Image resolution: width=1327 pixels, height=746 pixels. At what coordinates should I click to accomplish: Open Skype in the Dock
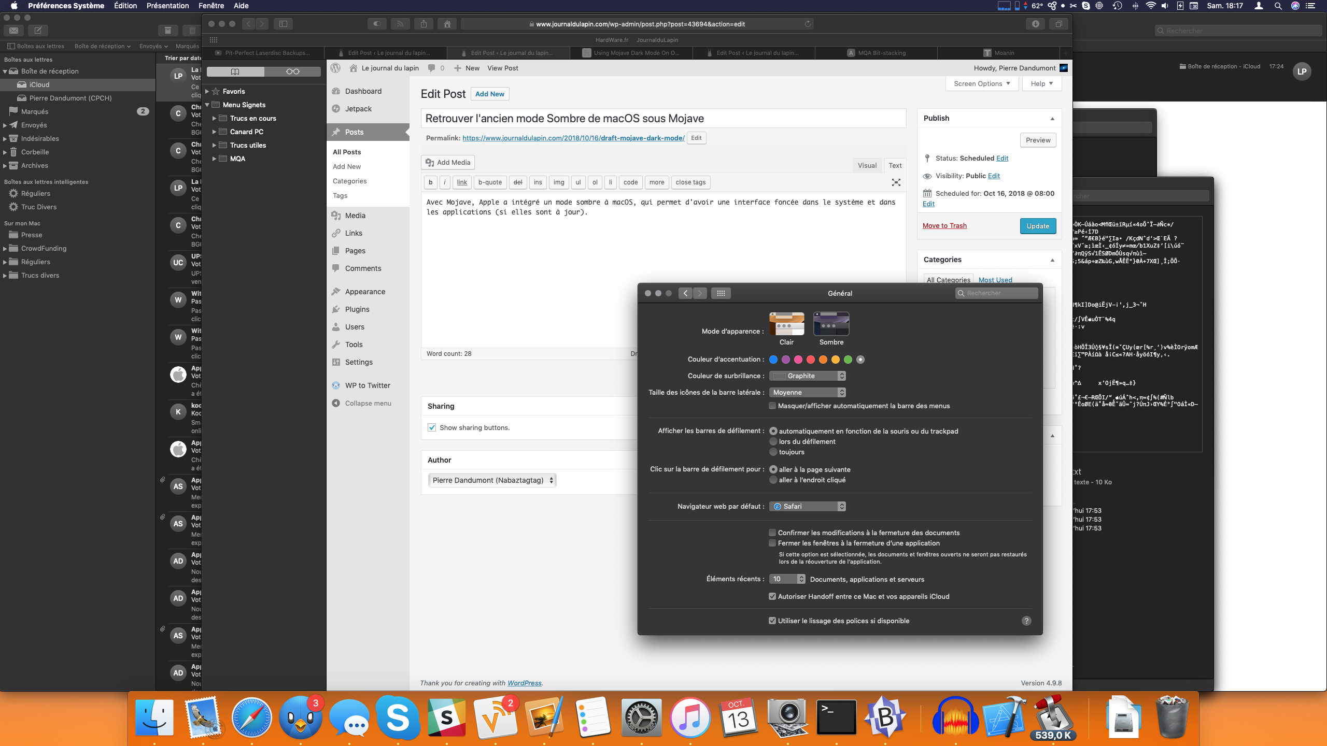tap(398, 718)
